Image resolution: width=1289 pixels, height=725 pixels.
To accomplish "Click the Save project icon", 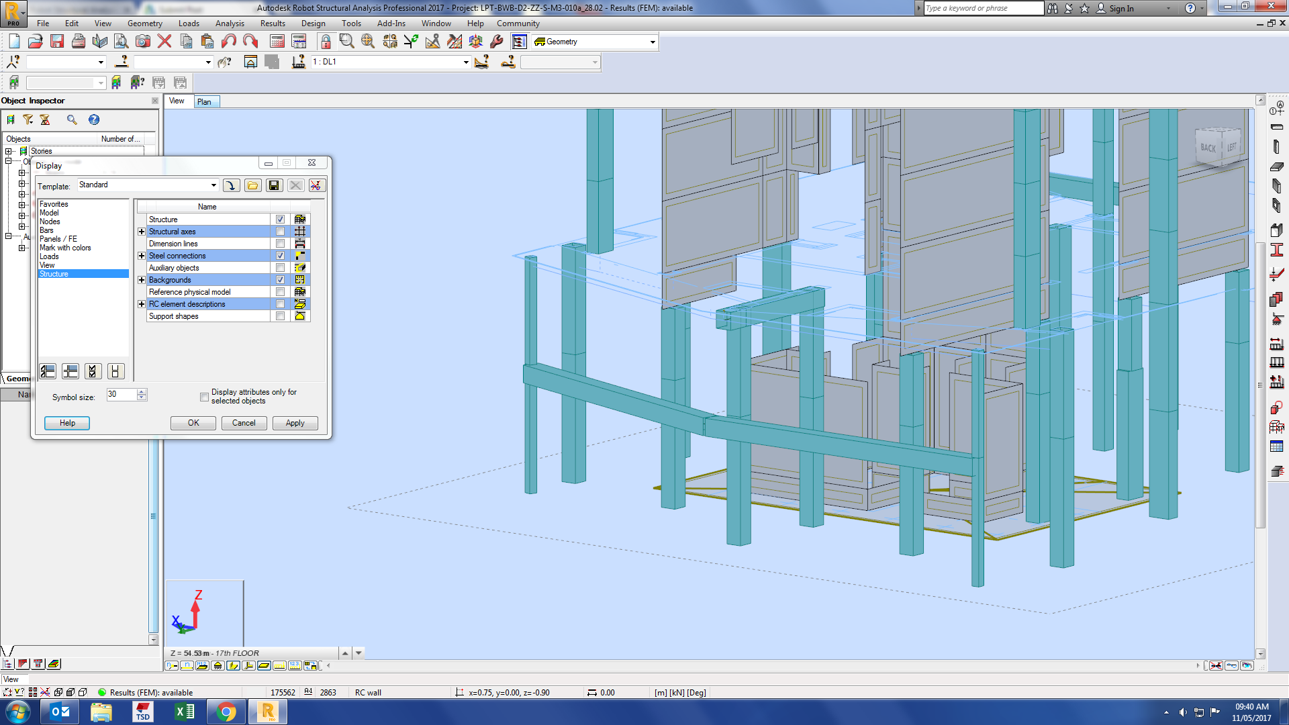I will [x=57, y=42].
